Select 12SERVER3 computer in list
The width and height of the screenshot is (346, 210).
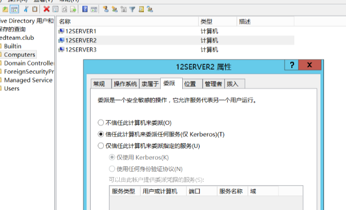click(80, 50)
